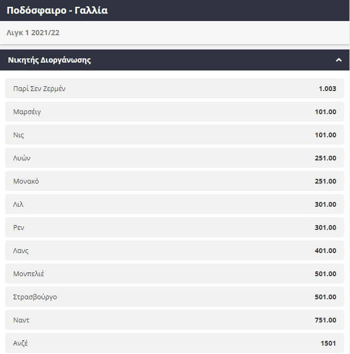Screen dimensions: 350x354
Task: Open the Λιγκ 1 2021/22 league heading
Action: click(x=34, y=33)
